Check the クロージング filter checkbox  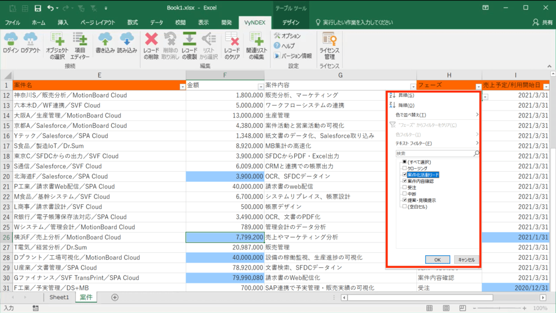(x=404, y=168)
